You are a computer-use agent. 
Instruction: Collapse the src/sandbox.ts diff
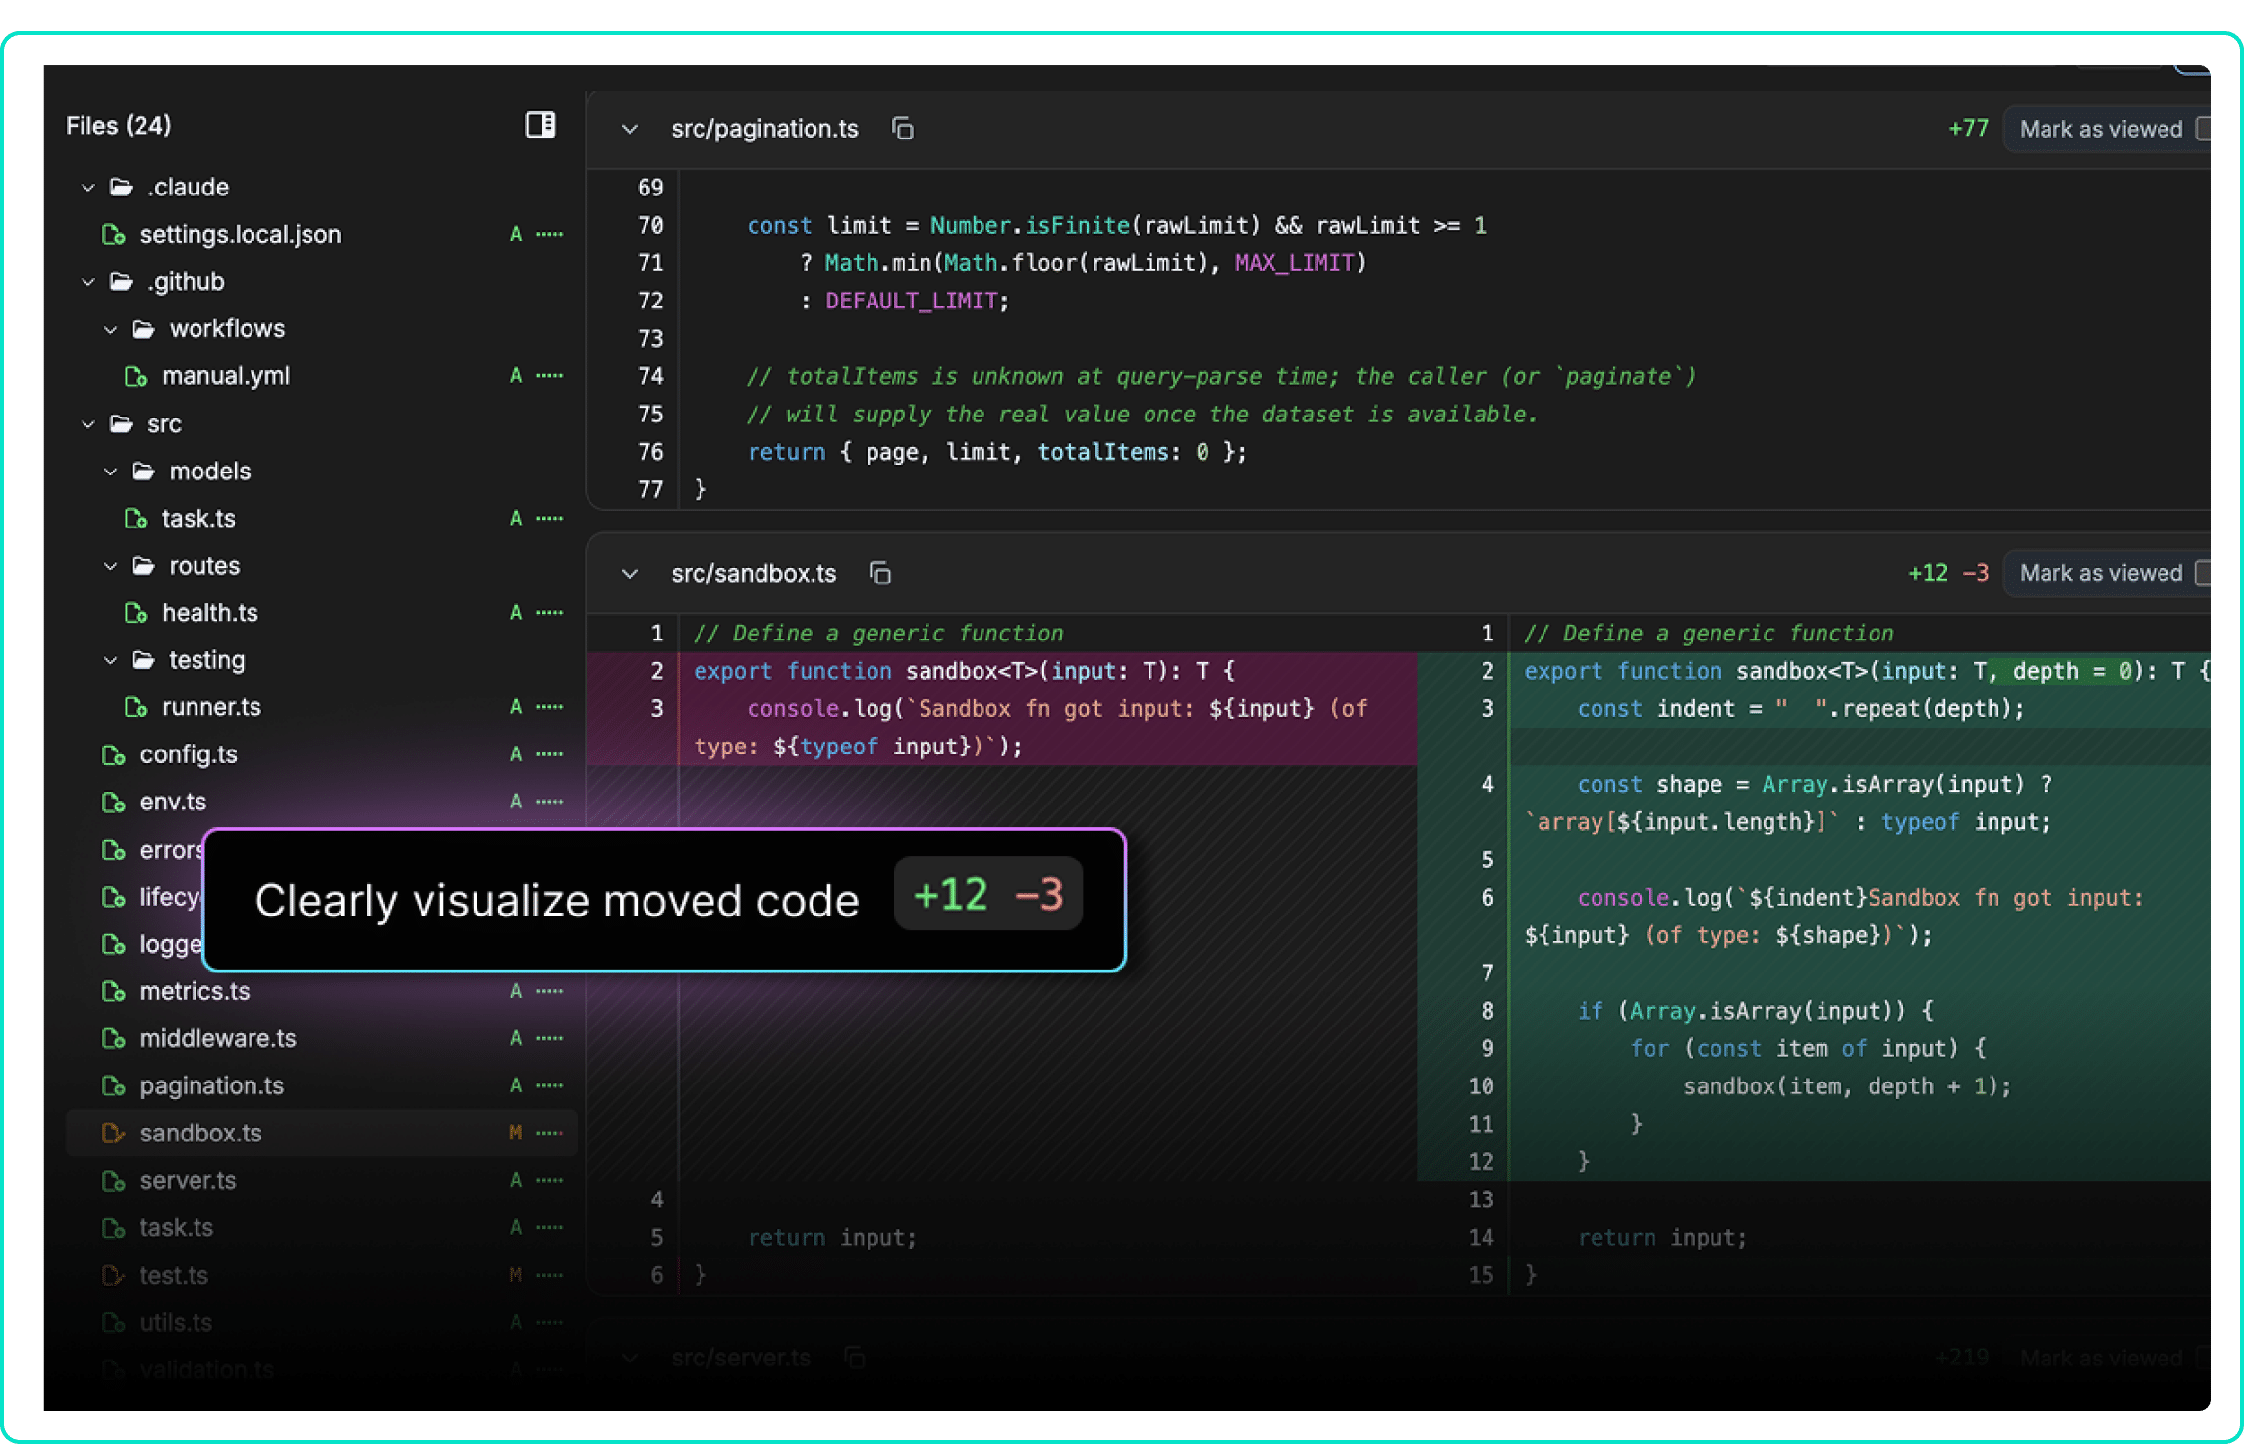point(630,573)
